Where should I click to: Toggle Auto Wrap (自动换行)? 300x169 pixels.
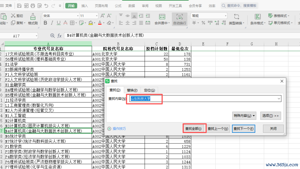179,19
